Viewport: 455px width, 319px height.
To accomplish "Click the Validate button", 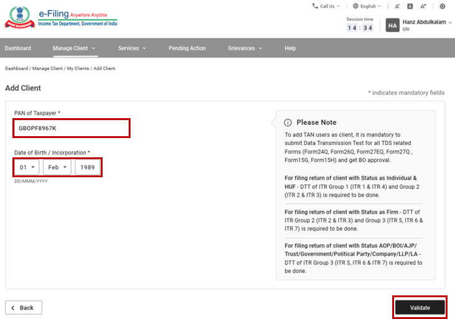I will pos(420,307).
